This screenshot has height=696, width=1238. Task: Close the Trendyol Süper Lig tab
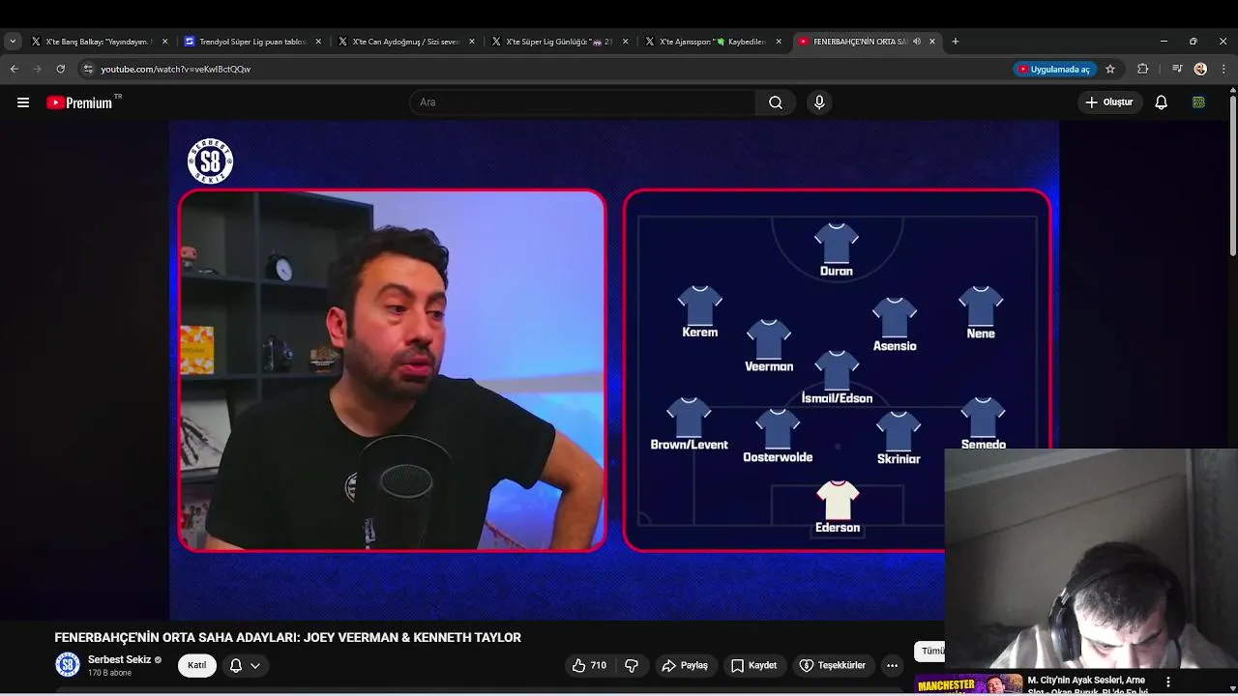tap(318, 42)
